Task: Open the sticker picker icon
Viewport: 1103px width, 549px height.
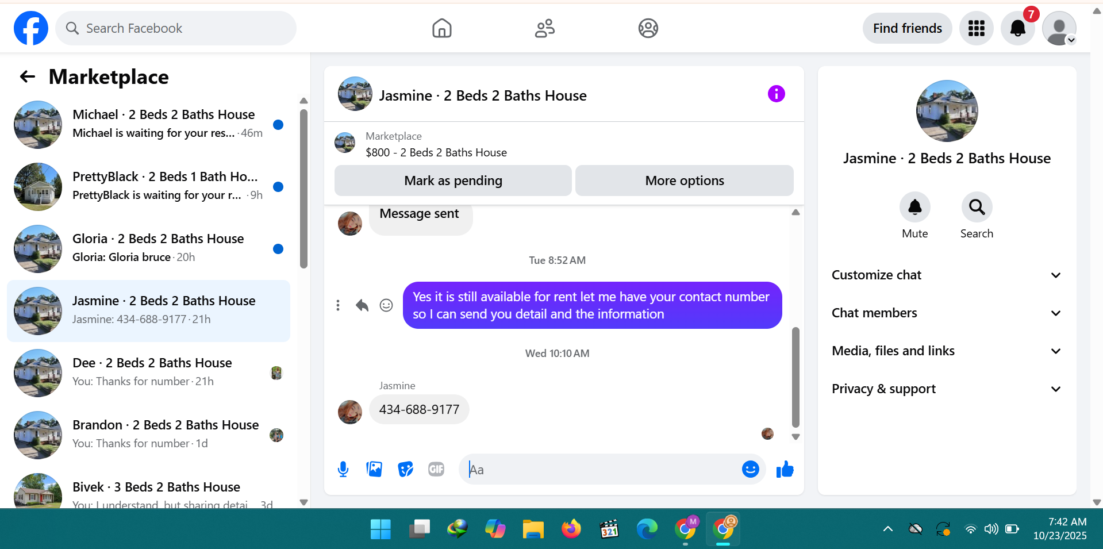Action: coord(405,470)
